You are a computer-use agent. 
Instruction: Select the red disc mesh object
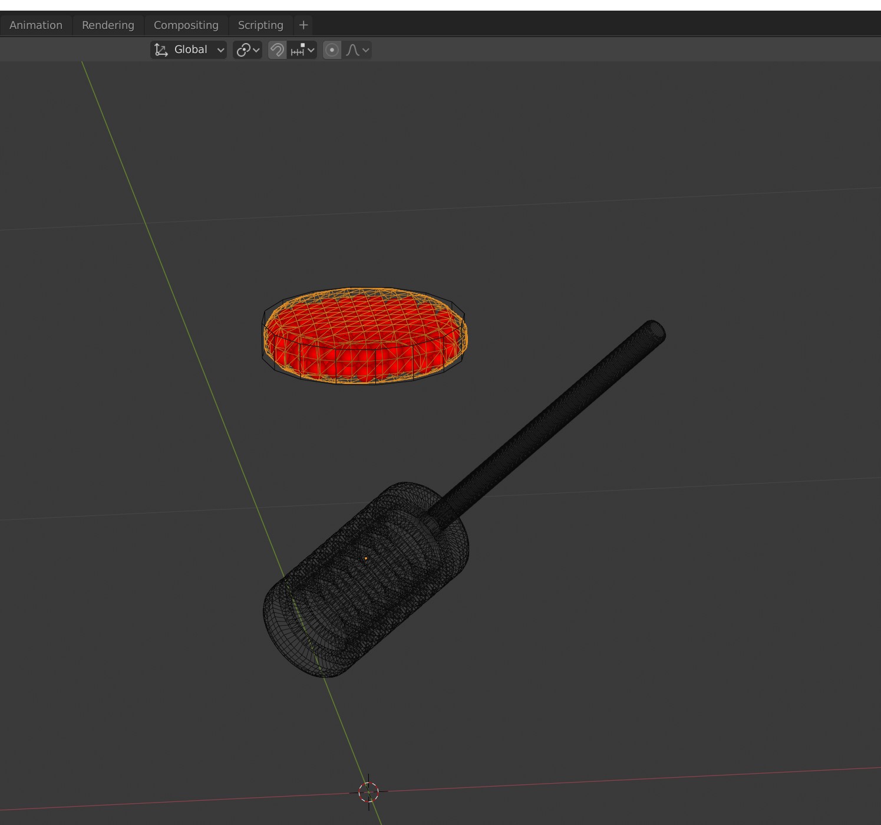365,336
